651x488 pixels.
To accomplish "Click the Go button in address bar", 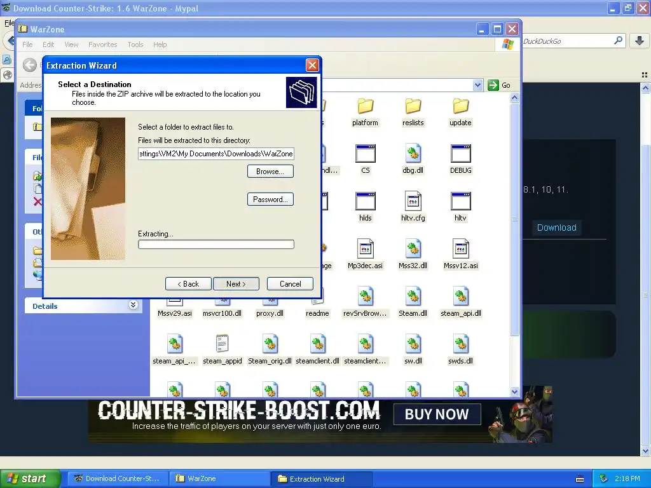I will point(500,85).
